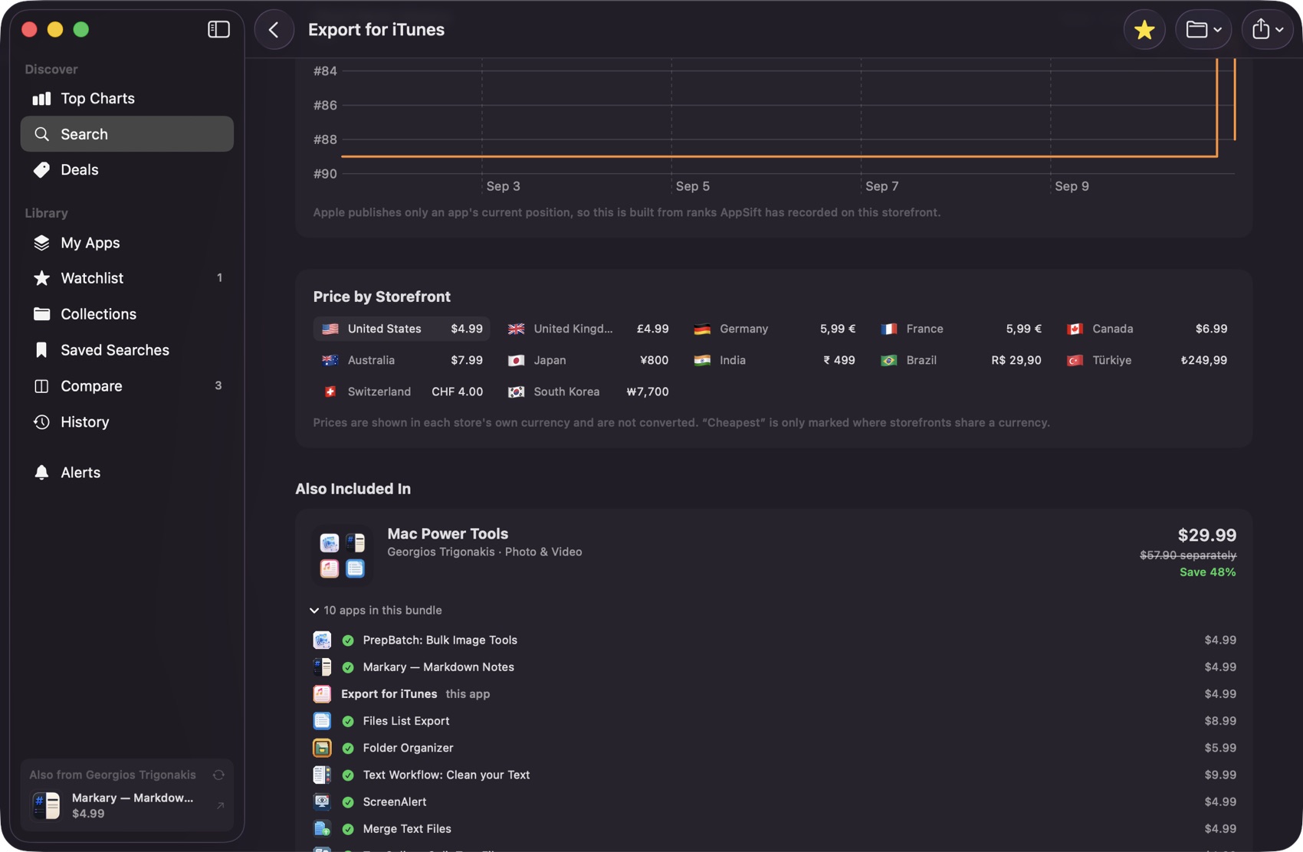The height and width of the screenshot is (852, 1303).
Task: Go back using the chevron button
Action: click(274, 30)
